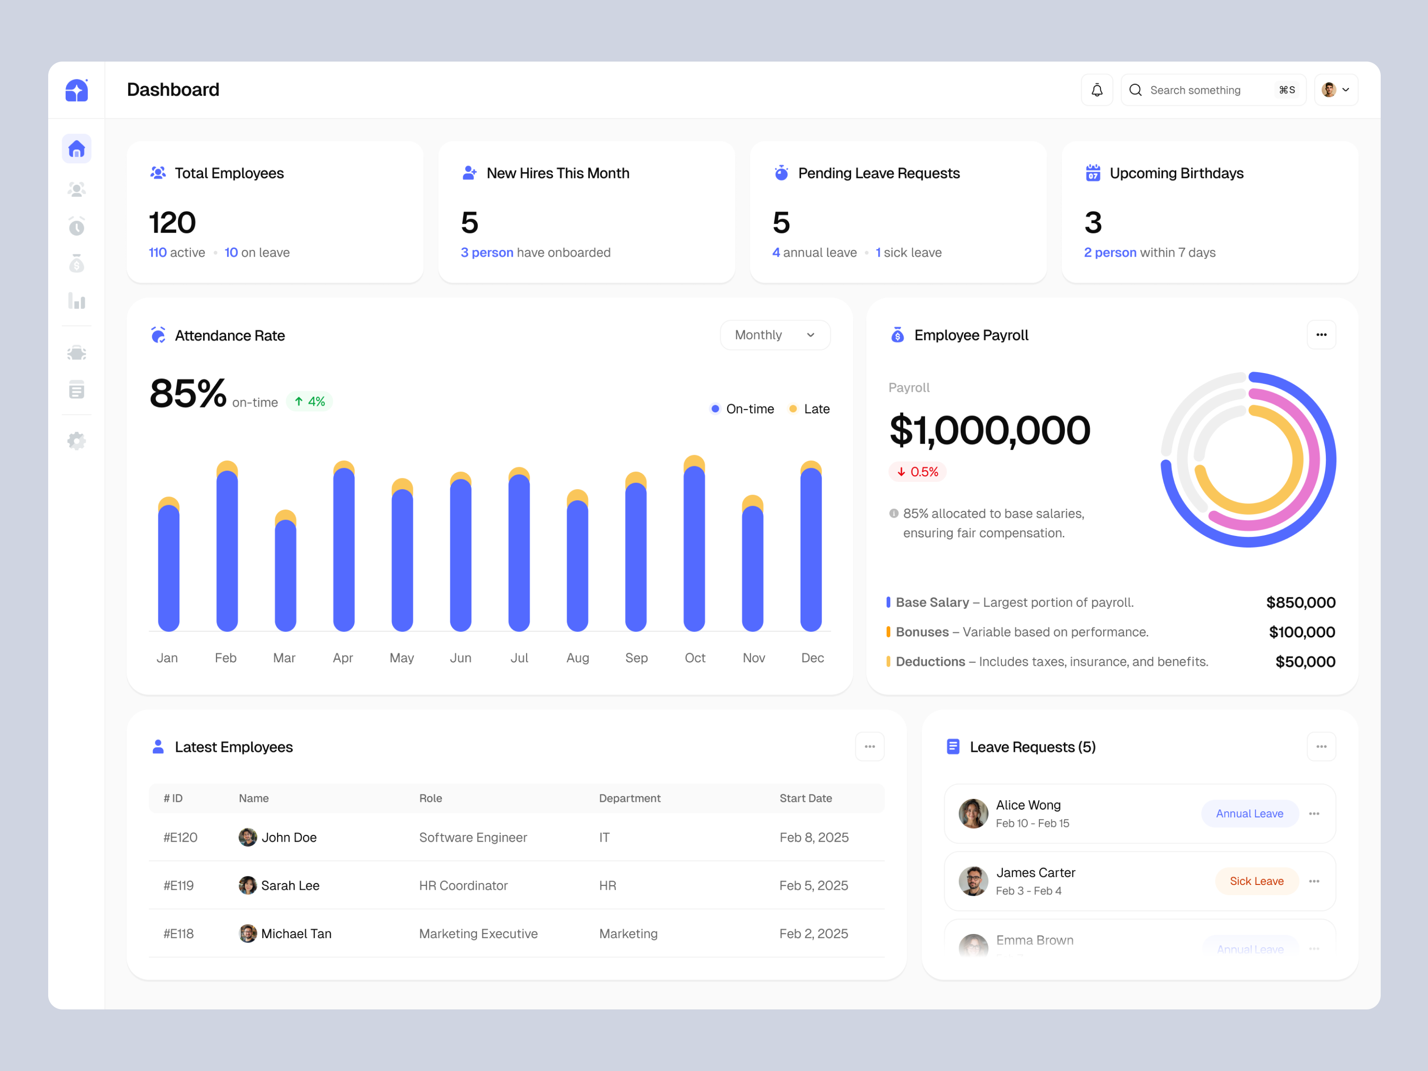Screen dimensions: 1428x1071
Task: Open notifications via the bell icon
Action: click(1097, 90)
